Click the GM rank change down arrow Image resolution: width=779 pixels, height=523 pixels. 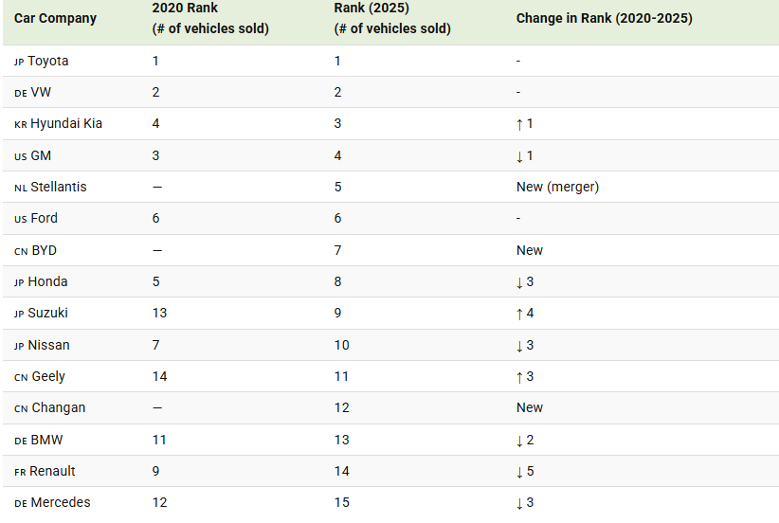pos(519,156)
